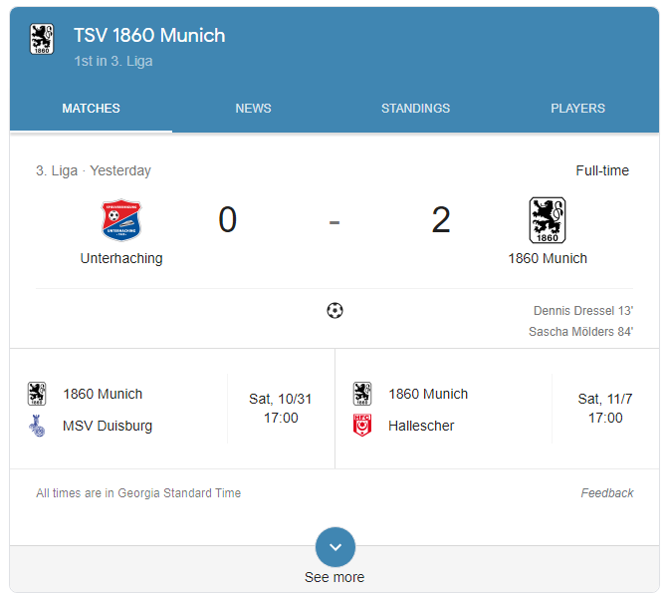Click the Sat, 11/7 match date
This screenshot has width=668, height=595.
tap(605, 399)
